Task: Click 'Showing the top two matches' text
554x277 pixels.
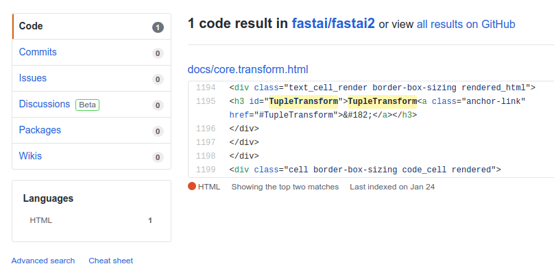Action: pyautogui.click(x=285, y=187)
